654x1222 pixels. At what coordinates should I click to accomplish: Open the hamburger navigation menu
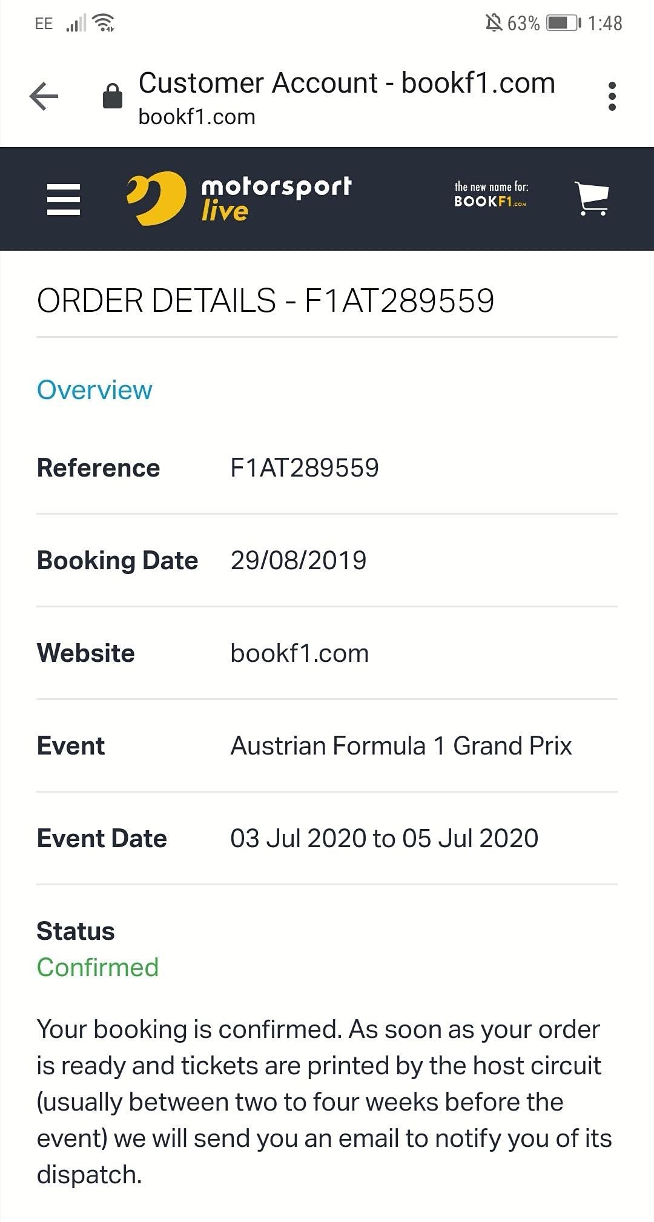click(64, 199)
